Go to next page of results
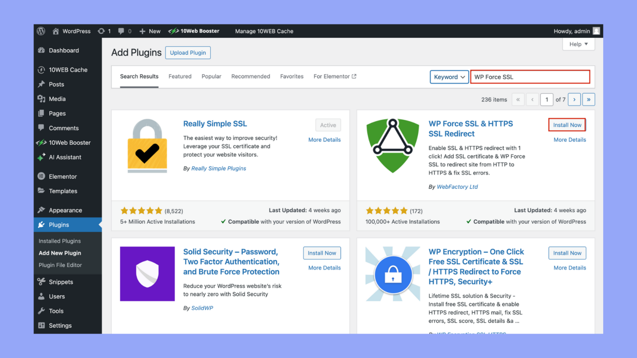The image size is (637, 358). pos(574,99)
